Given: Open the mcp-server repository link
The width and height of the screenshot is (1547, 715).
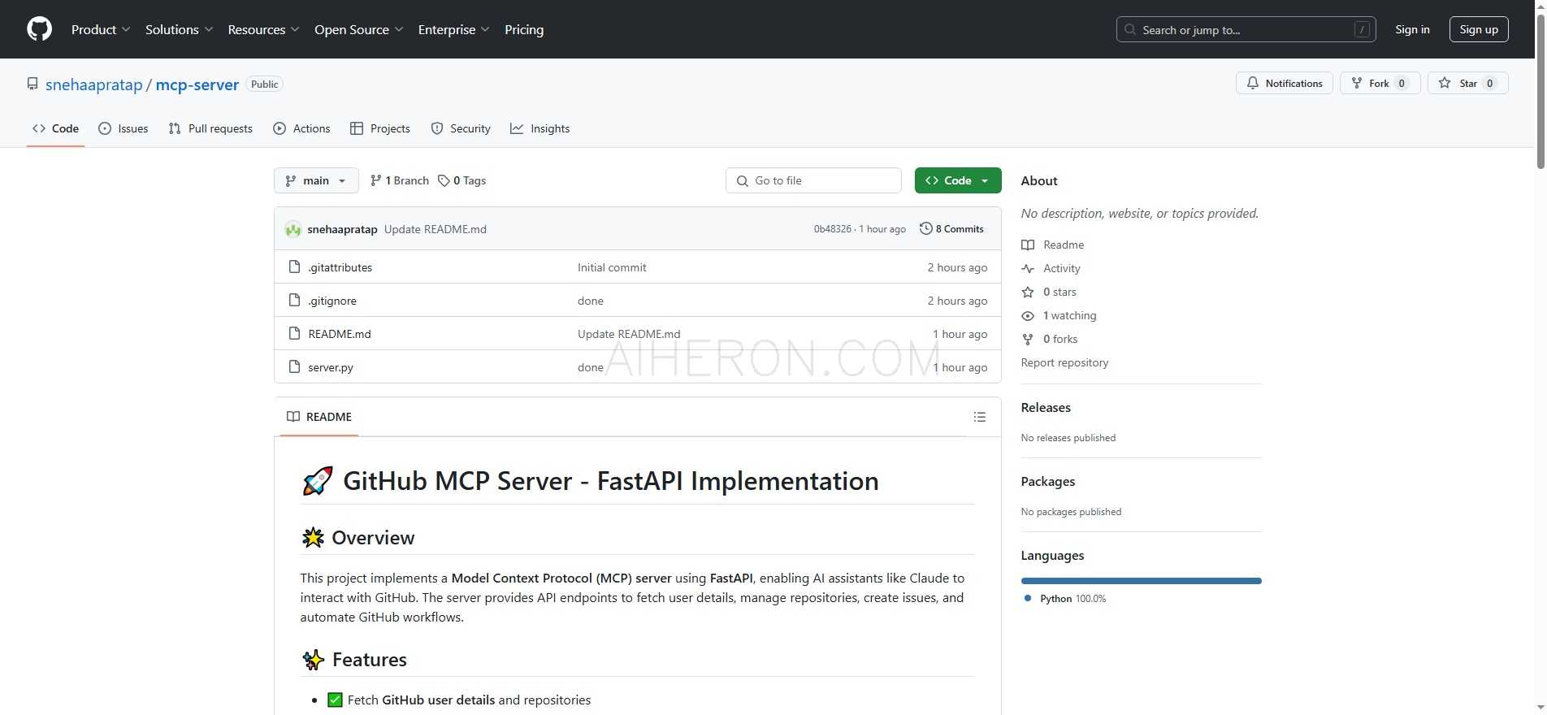Looking at the screenshot, I should point(197,84).
